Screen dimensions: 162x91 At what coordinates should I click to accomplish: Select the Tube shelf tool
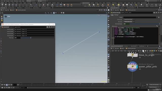point(9,5)
